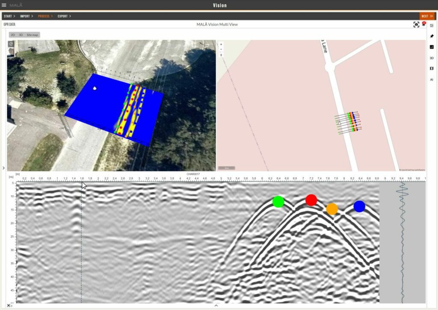The width and height of the screenshot is (438, 310).
Task: Open the 3D view icon in right sidebar
Action: click(x=432, y=58)
